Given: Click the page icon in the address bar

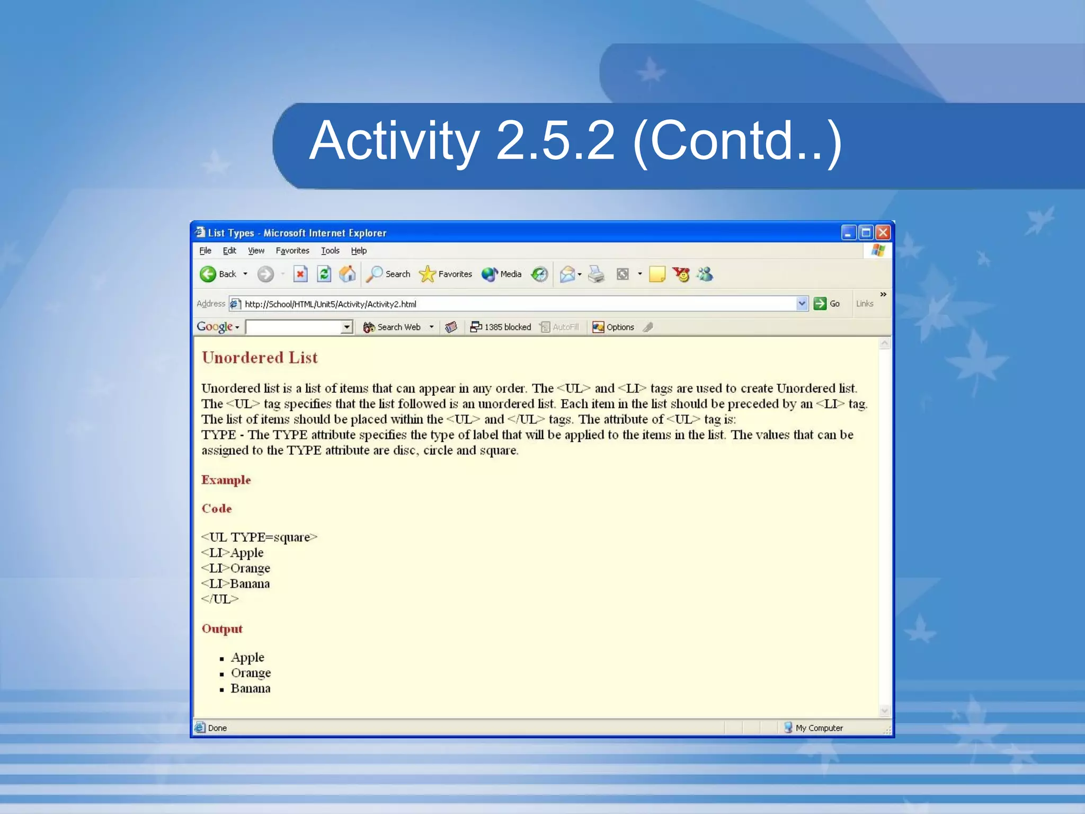Looking at the screenshot, I should [x=235, y=304].
